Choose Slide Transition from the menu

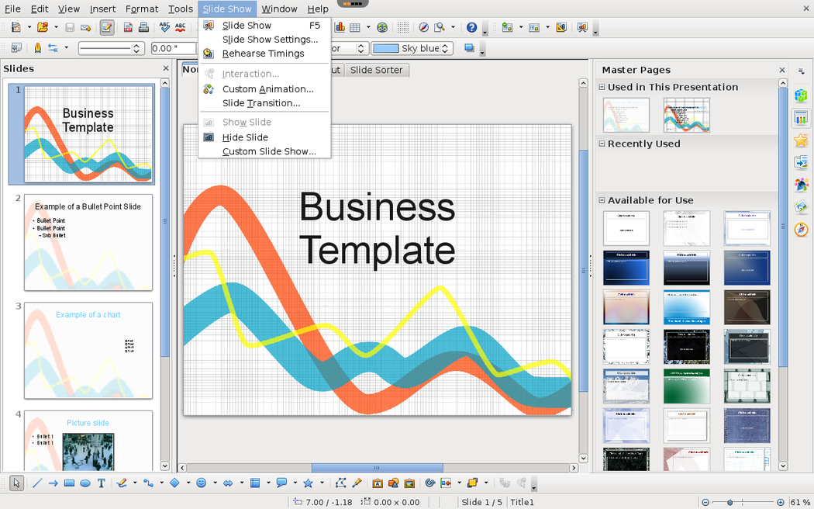pyautogui.click(x=260, y=103)
